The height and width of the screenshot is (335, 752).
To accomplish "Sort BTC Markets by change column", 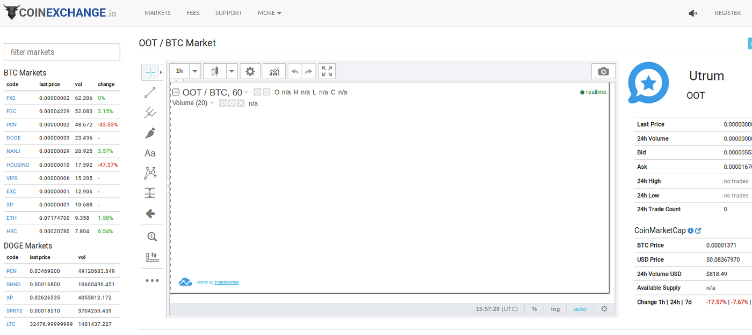I will tap(106, 84).
